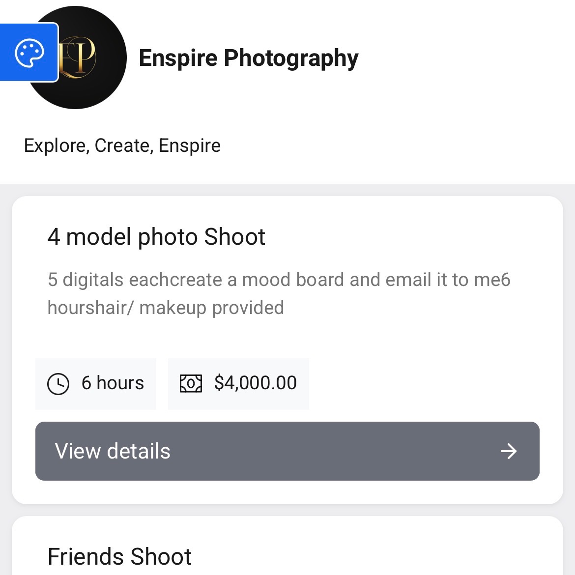Image resolution: width=575 pixels, height=575 pixels.
Task: Open View details for 4 model photo Shoot
Action: tap(287, 451)
